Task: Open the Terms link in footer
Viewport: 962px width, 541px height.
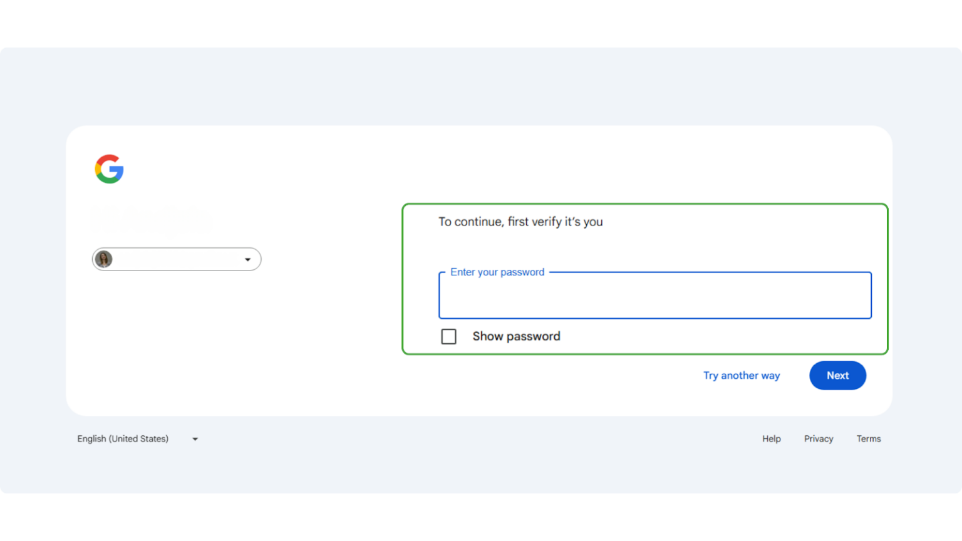Action: point(868,439)
